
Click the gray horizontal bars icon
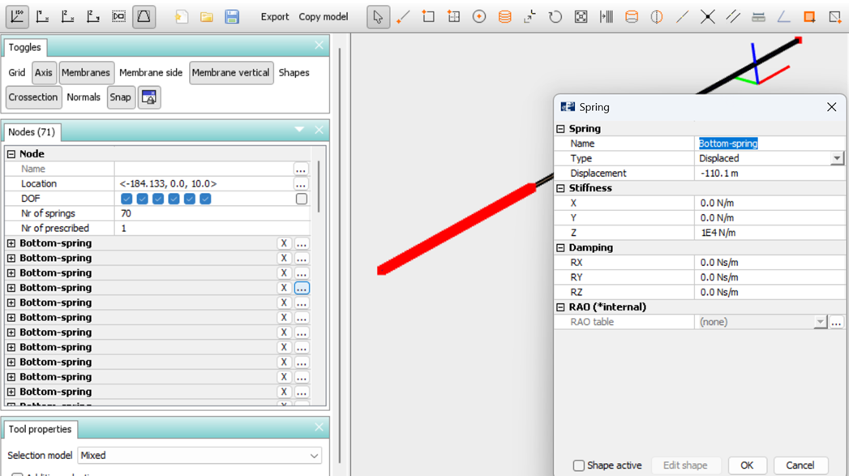pos(758,17)
